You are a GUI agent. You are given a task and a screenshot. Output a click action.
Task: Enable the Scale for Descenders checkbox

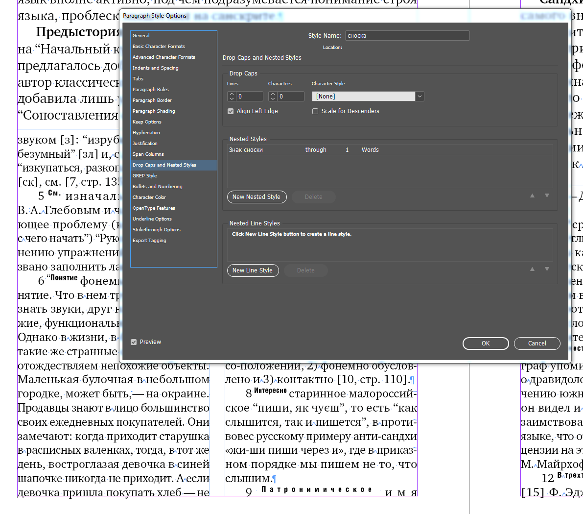315,111
